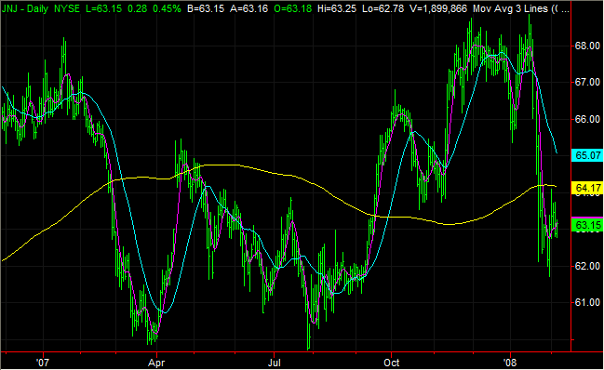The width and height of the screenshot is (604, 370).
Task: Click the V=1,899,866 volume readout
Action: click(x=438, y=8)
